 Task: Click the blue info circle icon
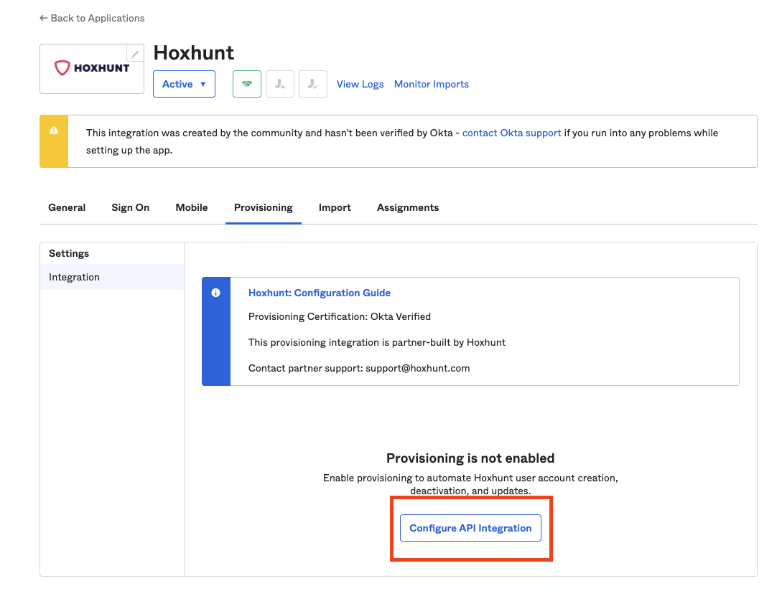click(215, 293)
